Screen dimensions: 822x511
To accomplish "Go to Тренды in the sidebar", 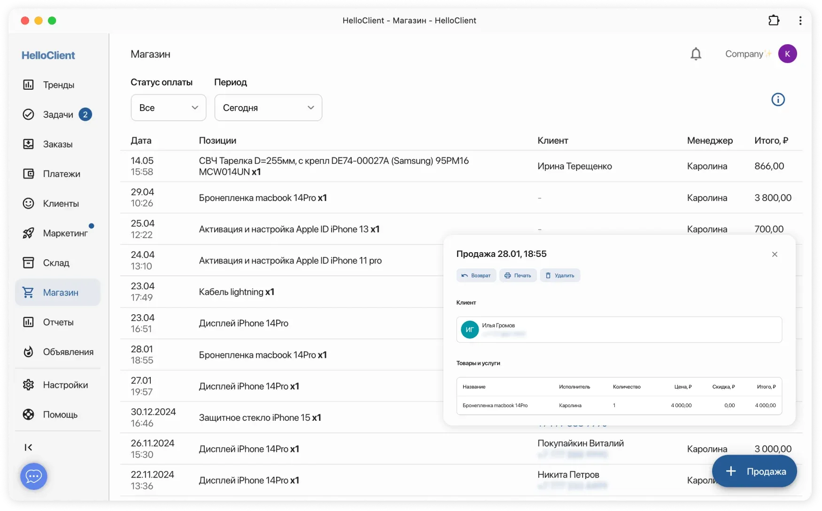I will coord(58,85).
